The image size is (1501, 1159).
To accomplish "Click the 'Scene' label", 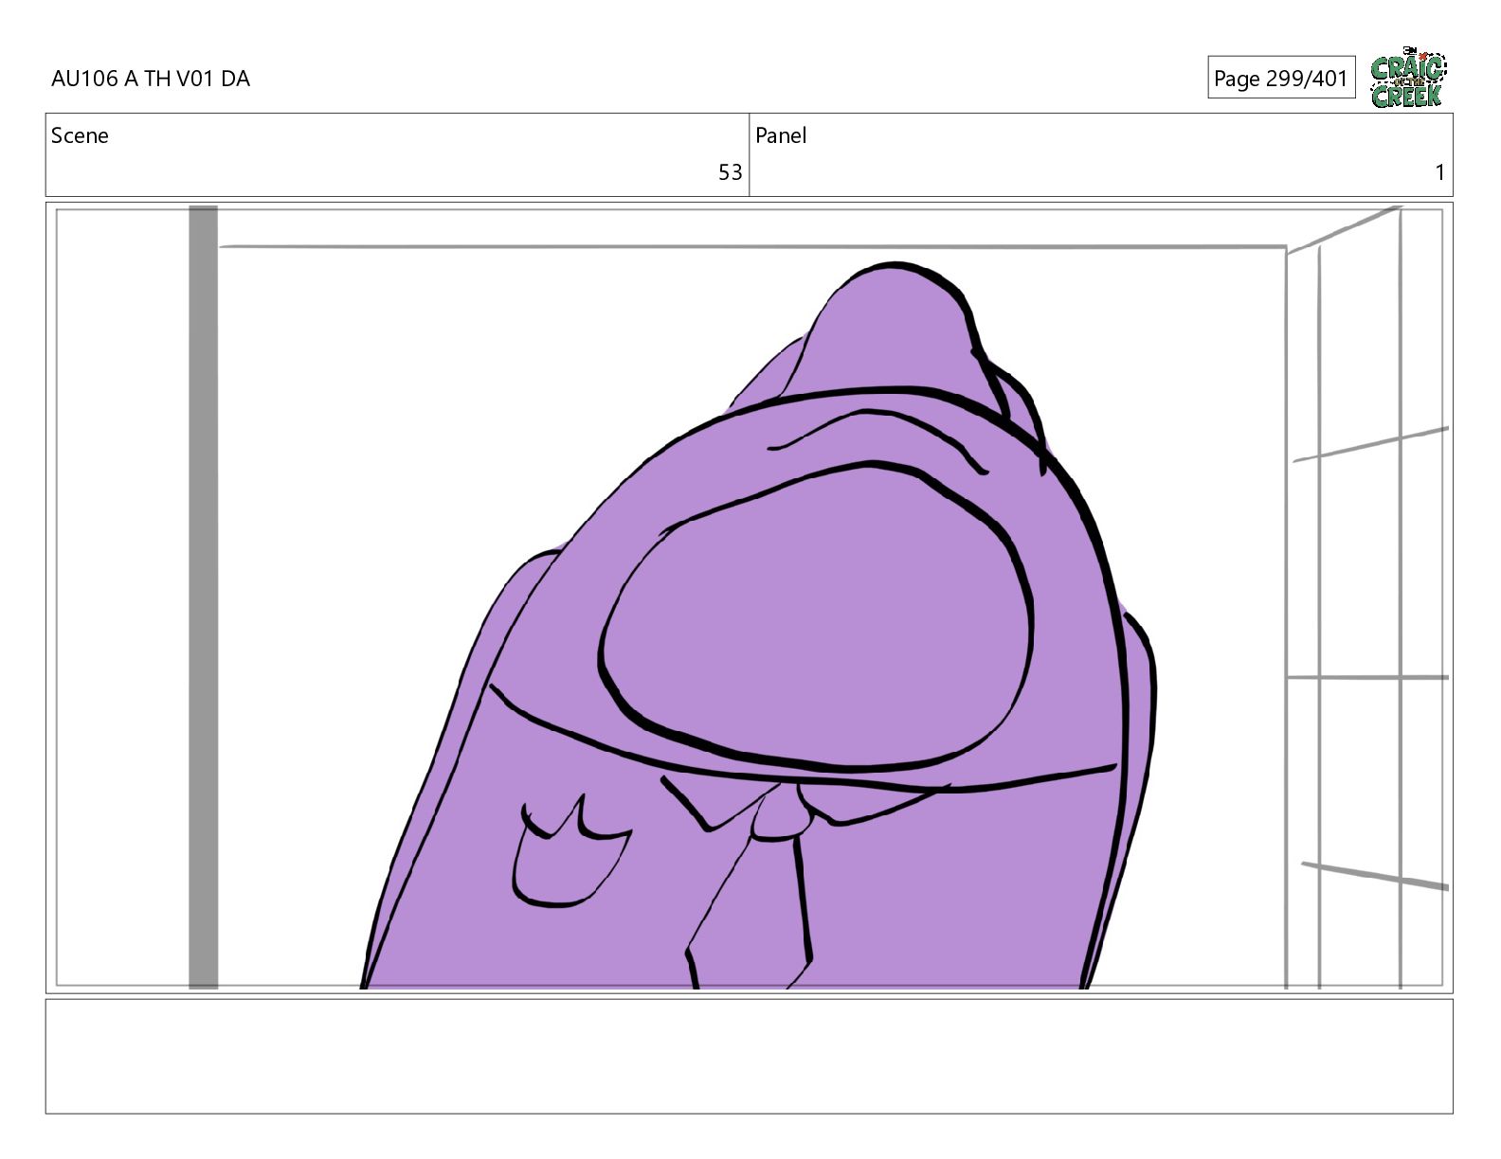I will (x=80, y=135).
